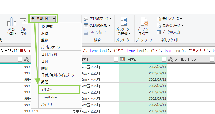Image resolution: width=215 pixels, height=114 pixels.
Task: Open パラメーターの管理 manage parameters
Action: (124, 26)
